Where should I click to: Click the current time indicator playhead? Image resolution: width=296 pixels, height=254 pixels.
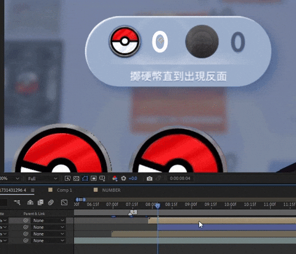point(158,206)
